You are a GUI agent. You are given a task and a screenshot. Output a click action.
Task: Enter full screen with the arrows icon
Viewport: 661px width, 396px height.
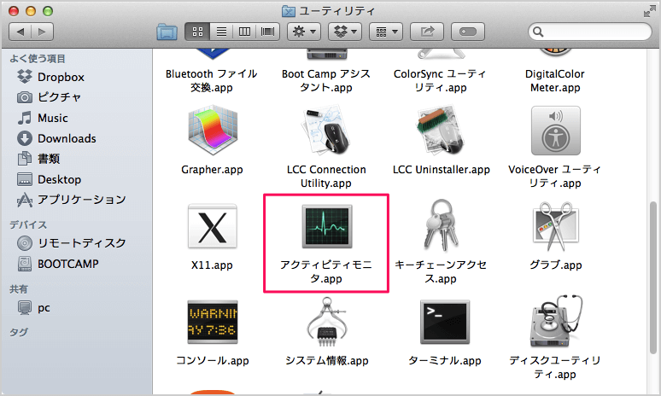(650, 11)
